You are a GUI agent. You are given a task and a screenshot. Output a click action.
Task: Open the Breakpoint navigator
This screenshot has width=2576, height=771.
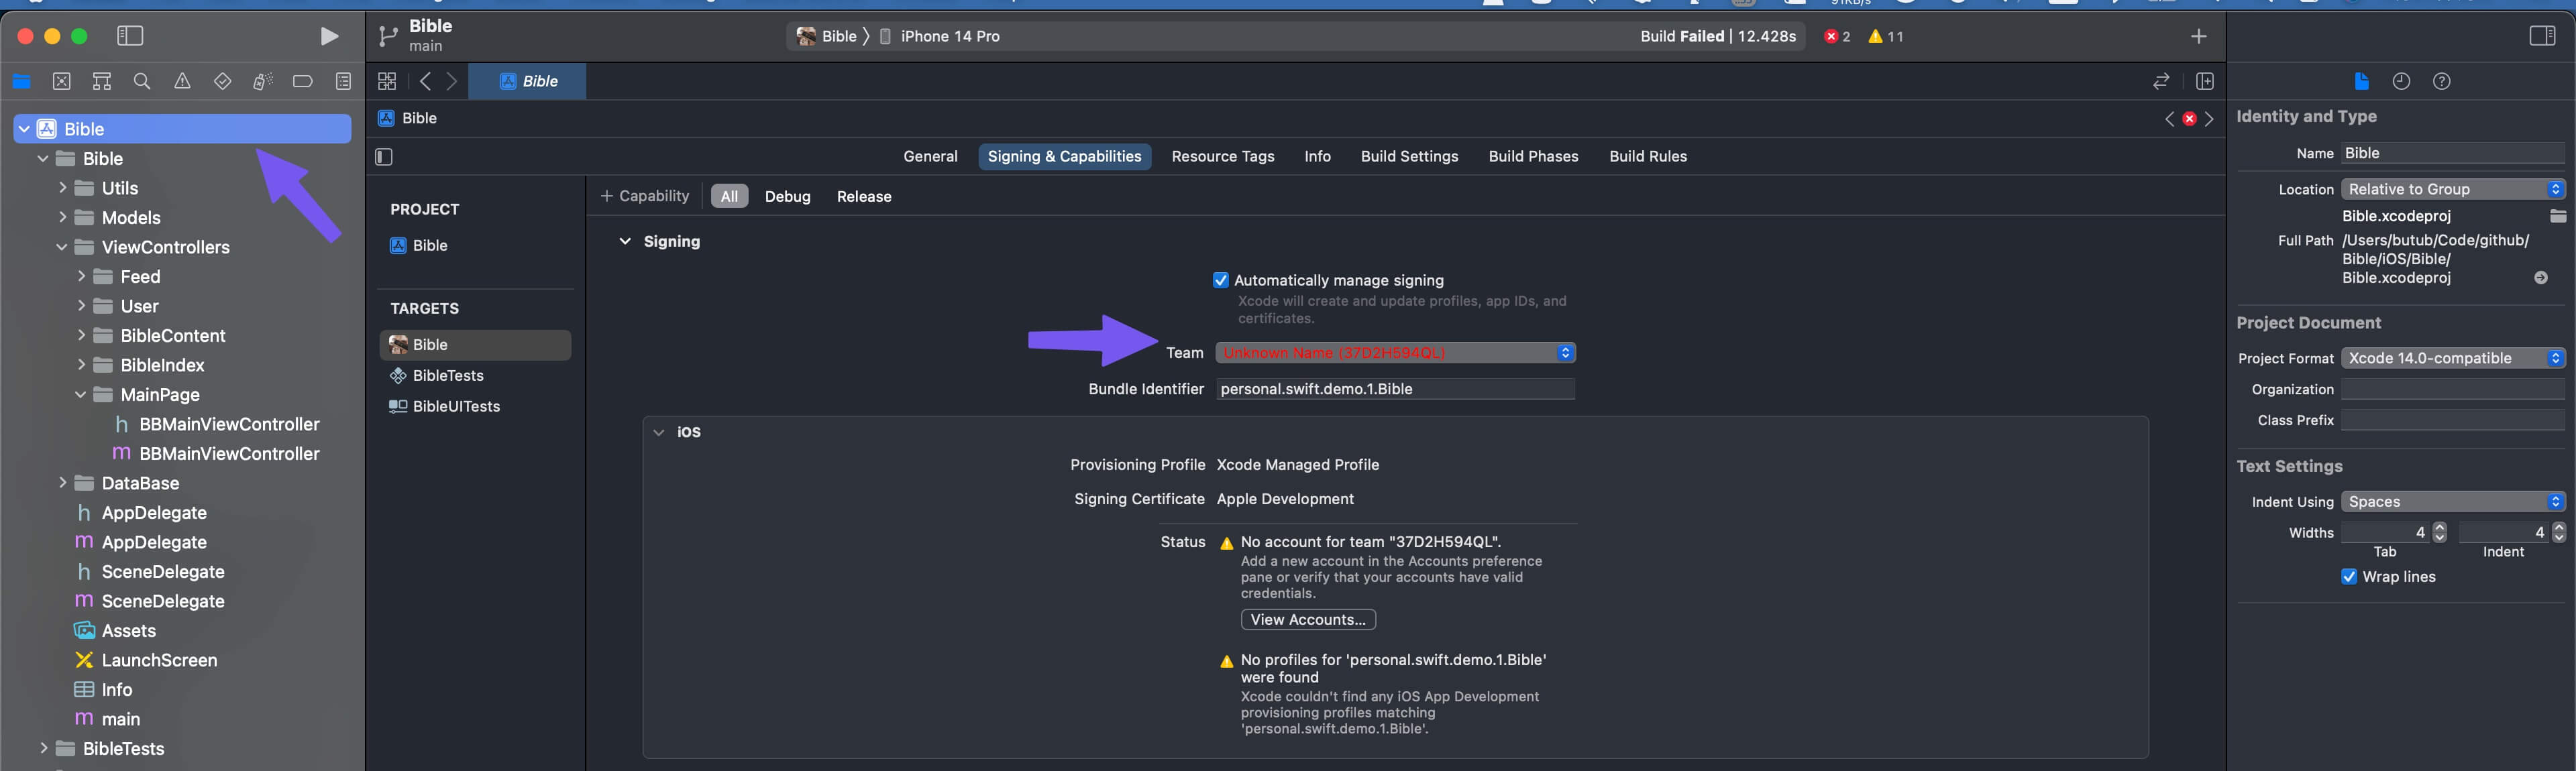302,82
